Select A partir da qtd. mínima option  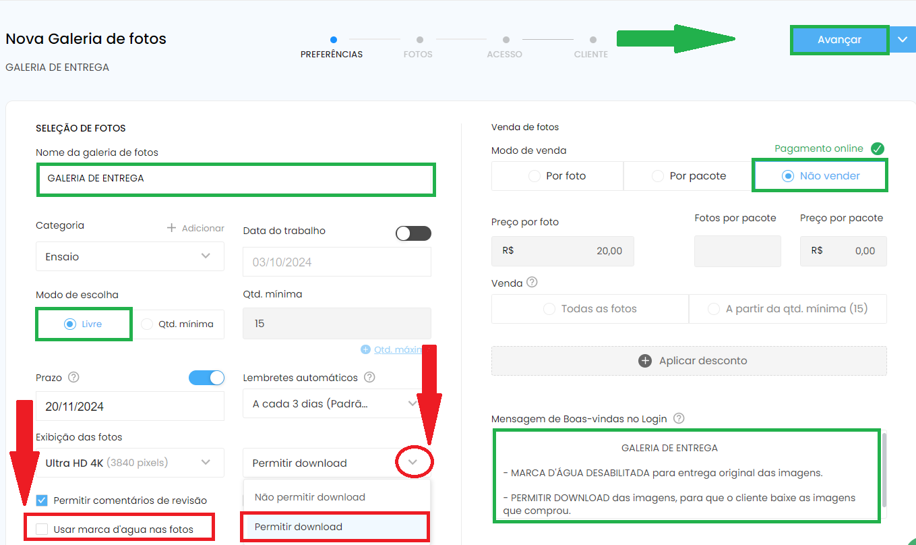point(788,309)
